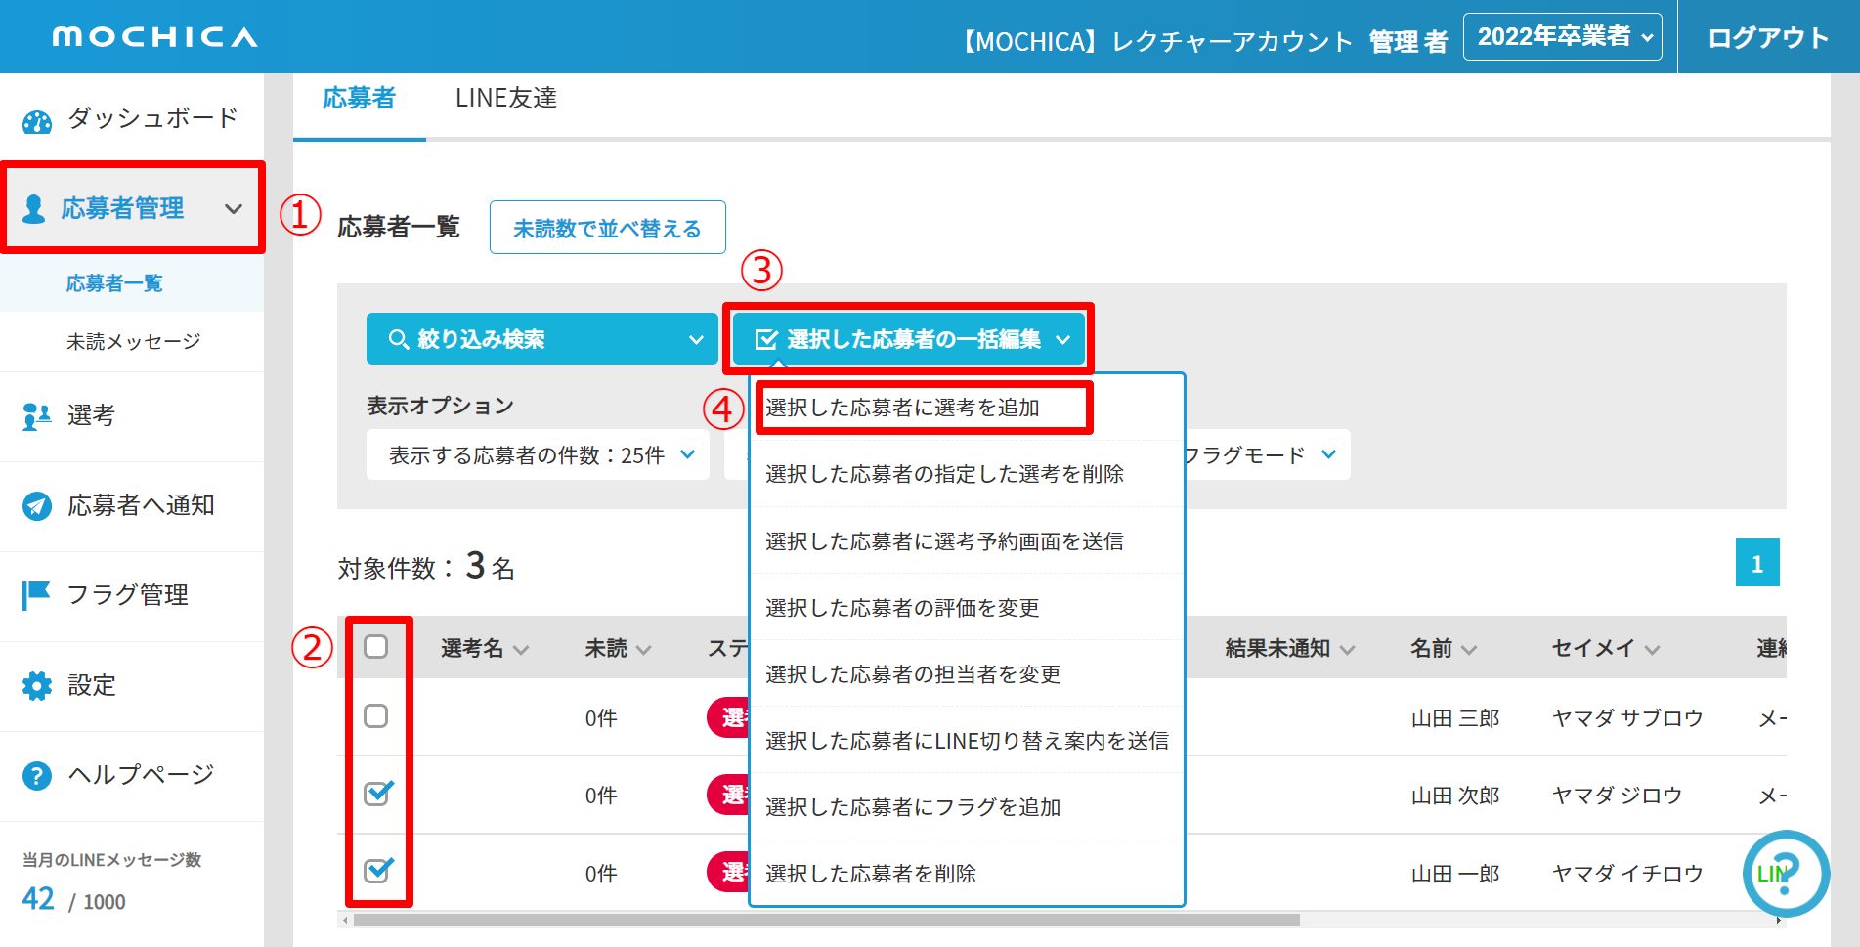
Task: Uncheck the box for 山田 次郎 row
Action: (377, 794)
